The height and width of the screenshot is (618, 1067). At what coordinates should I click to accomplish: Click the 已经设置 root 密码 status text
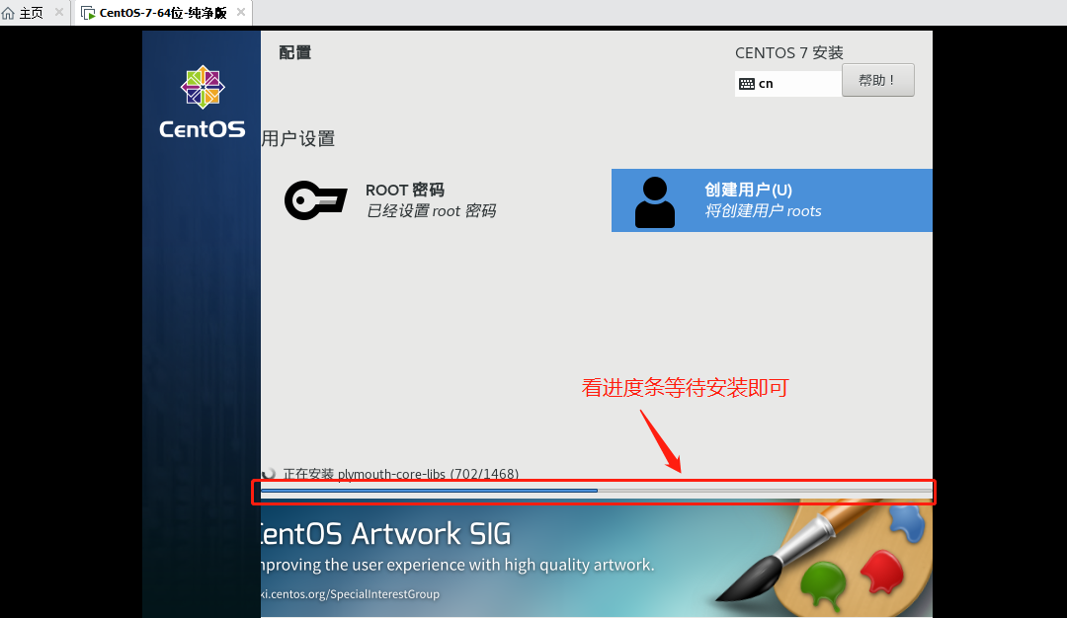432,211
